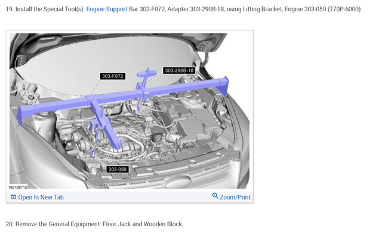
Task: Click the Zoom/Print magnifier icon
Action: pyautogui.click(x=215, y=196)
